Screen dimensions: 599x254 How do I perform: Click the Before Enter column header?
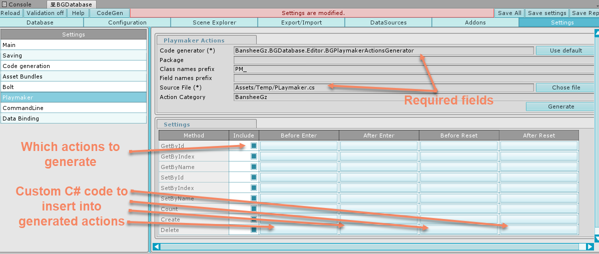pos(299,135)
